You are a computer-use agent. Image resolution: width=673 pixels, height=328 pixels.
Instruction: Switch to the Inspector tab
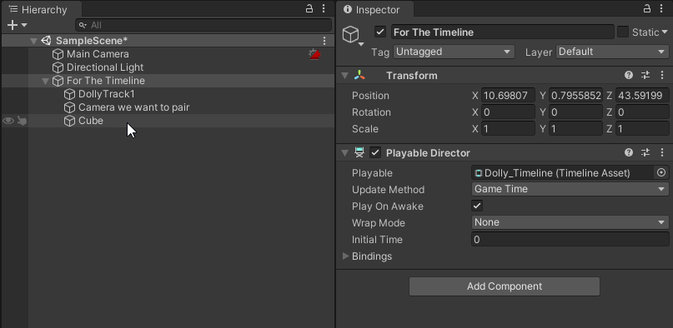coord(374,9)
